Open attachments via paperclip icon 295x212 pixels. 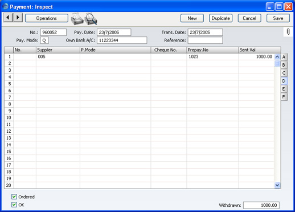[x=288, y=31]
